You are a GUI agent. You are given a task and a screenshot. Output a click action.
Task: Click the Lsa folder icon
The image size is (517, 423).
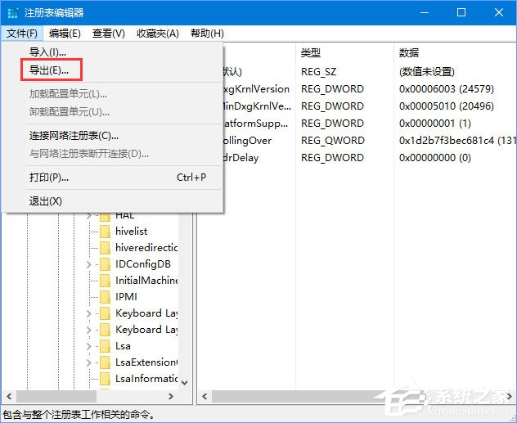point(106,346)
